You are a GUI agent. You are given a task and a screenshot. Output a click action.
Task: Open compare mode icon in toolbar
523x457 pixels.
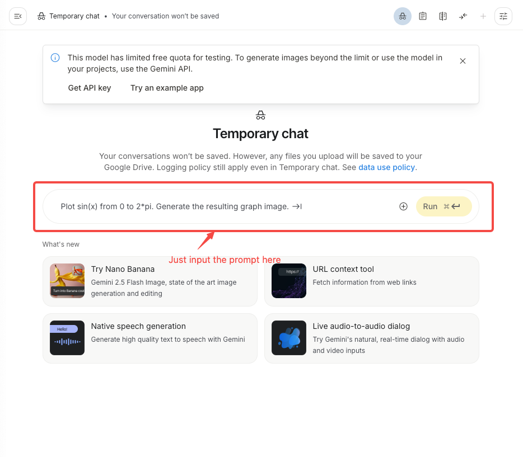(x=442, y=16)
